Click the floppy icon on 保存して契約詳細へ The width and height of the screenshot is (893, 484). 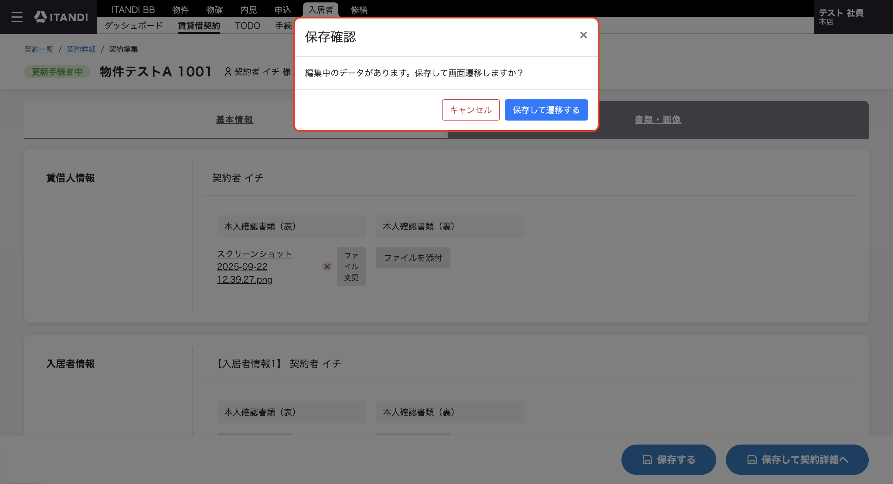(x=751, y=460)
